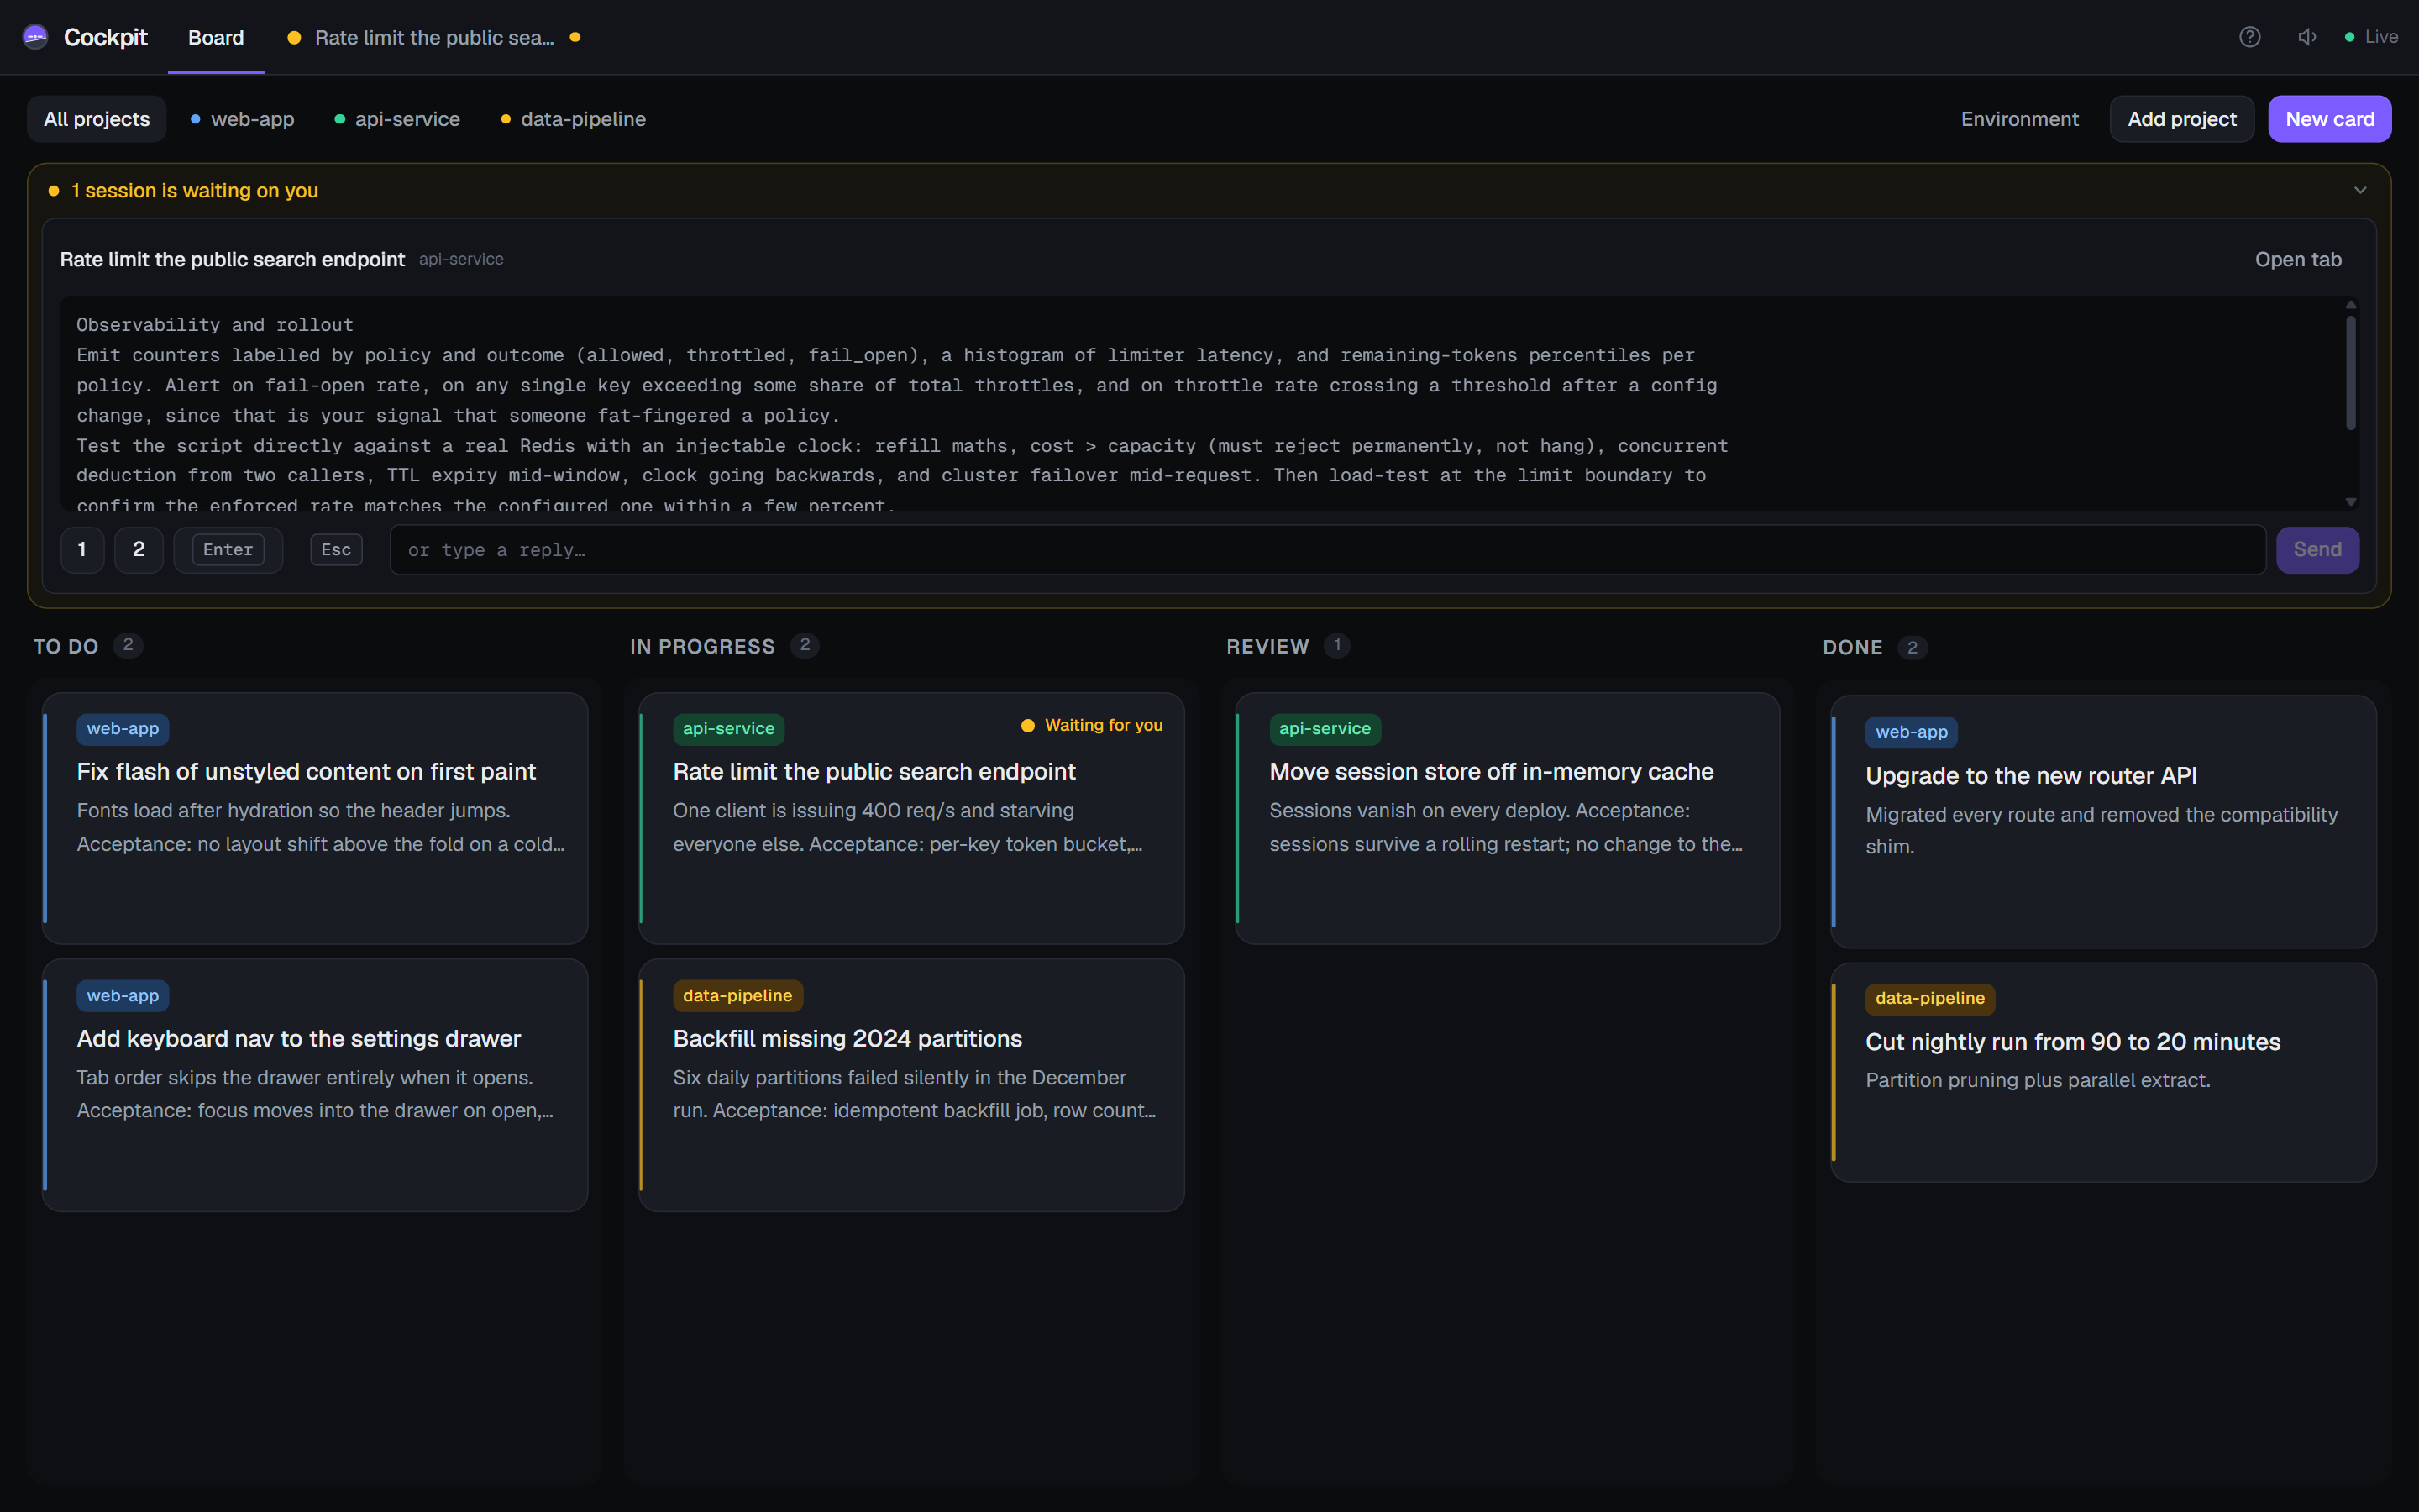Open 'Backfill missing 2024 partitions' card
The height and width of the screenshot is (1512, 2419).
[911, 1084]
